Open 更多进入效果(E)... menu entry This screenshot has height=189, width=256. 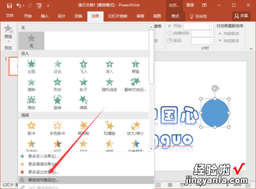point(86,156)
